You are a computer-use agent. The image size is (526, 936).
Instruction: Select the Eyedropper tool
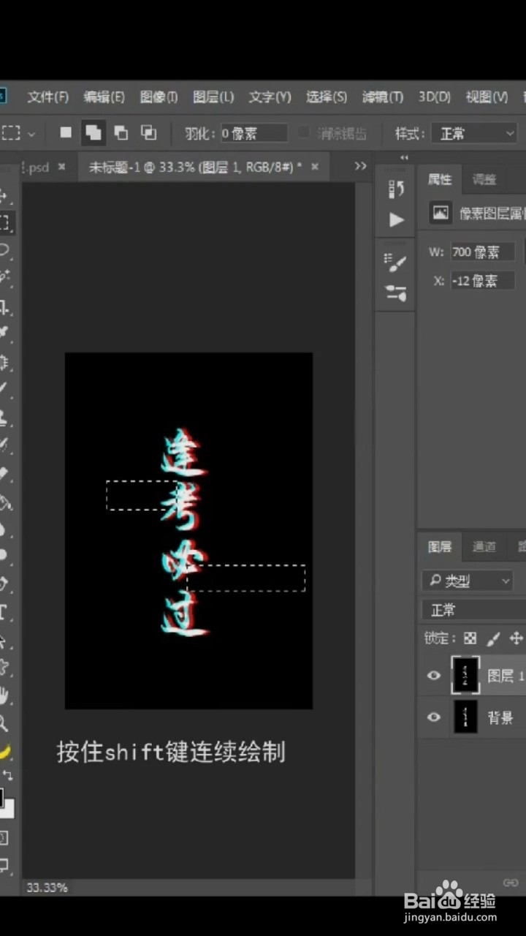4,333
